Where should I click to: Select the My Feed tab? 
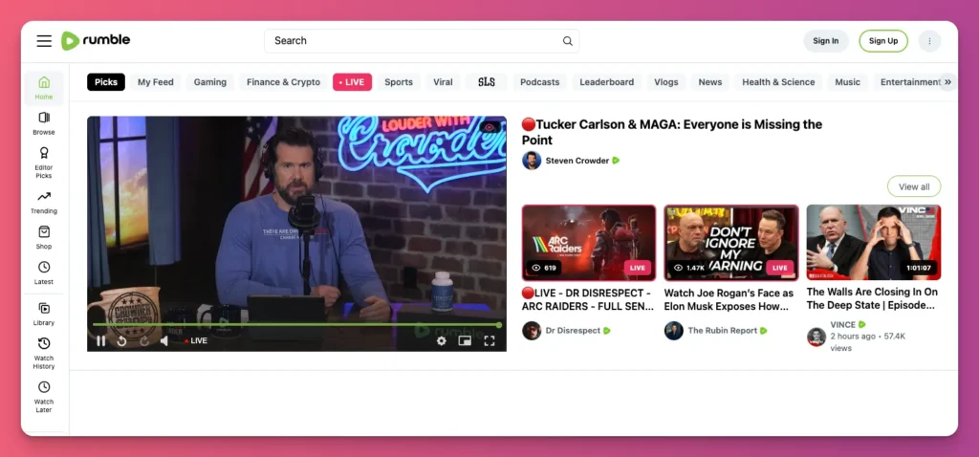point(156,82)
